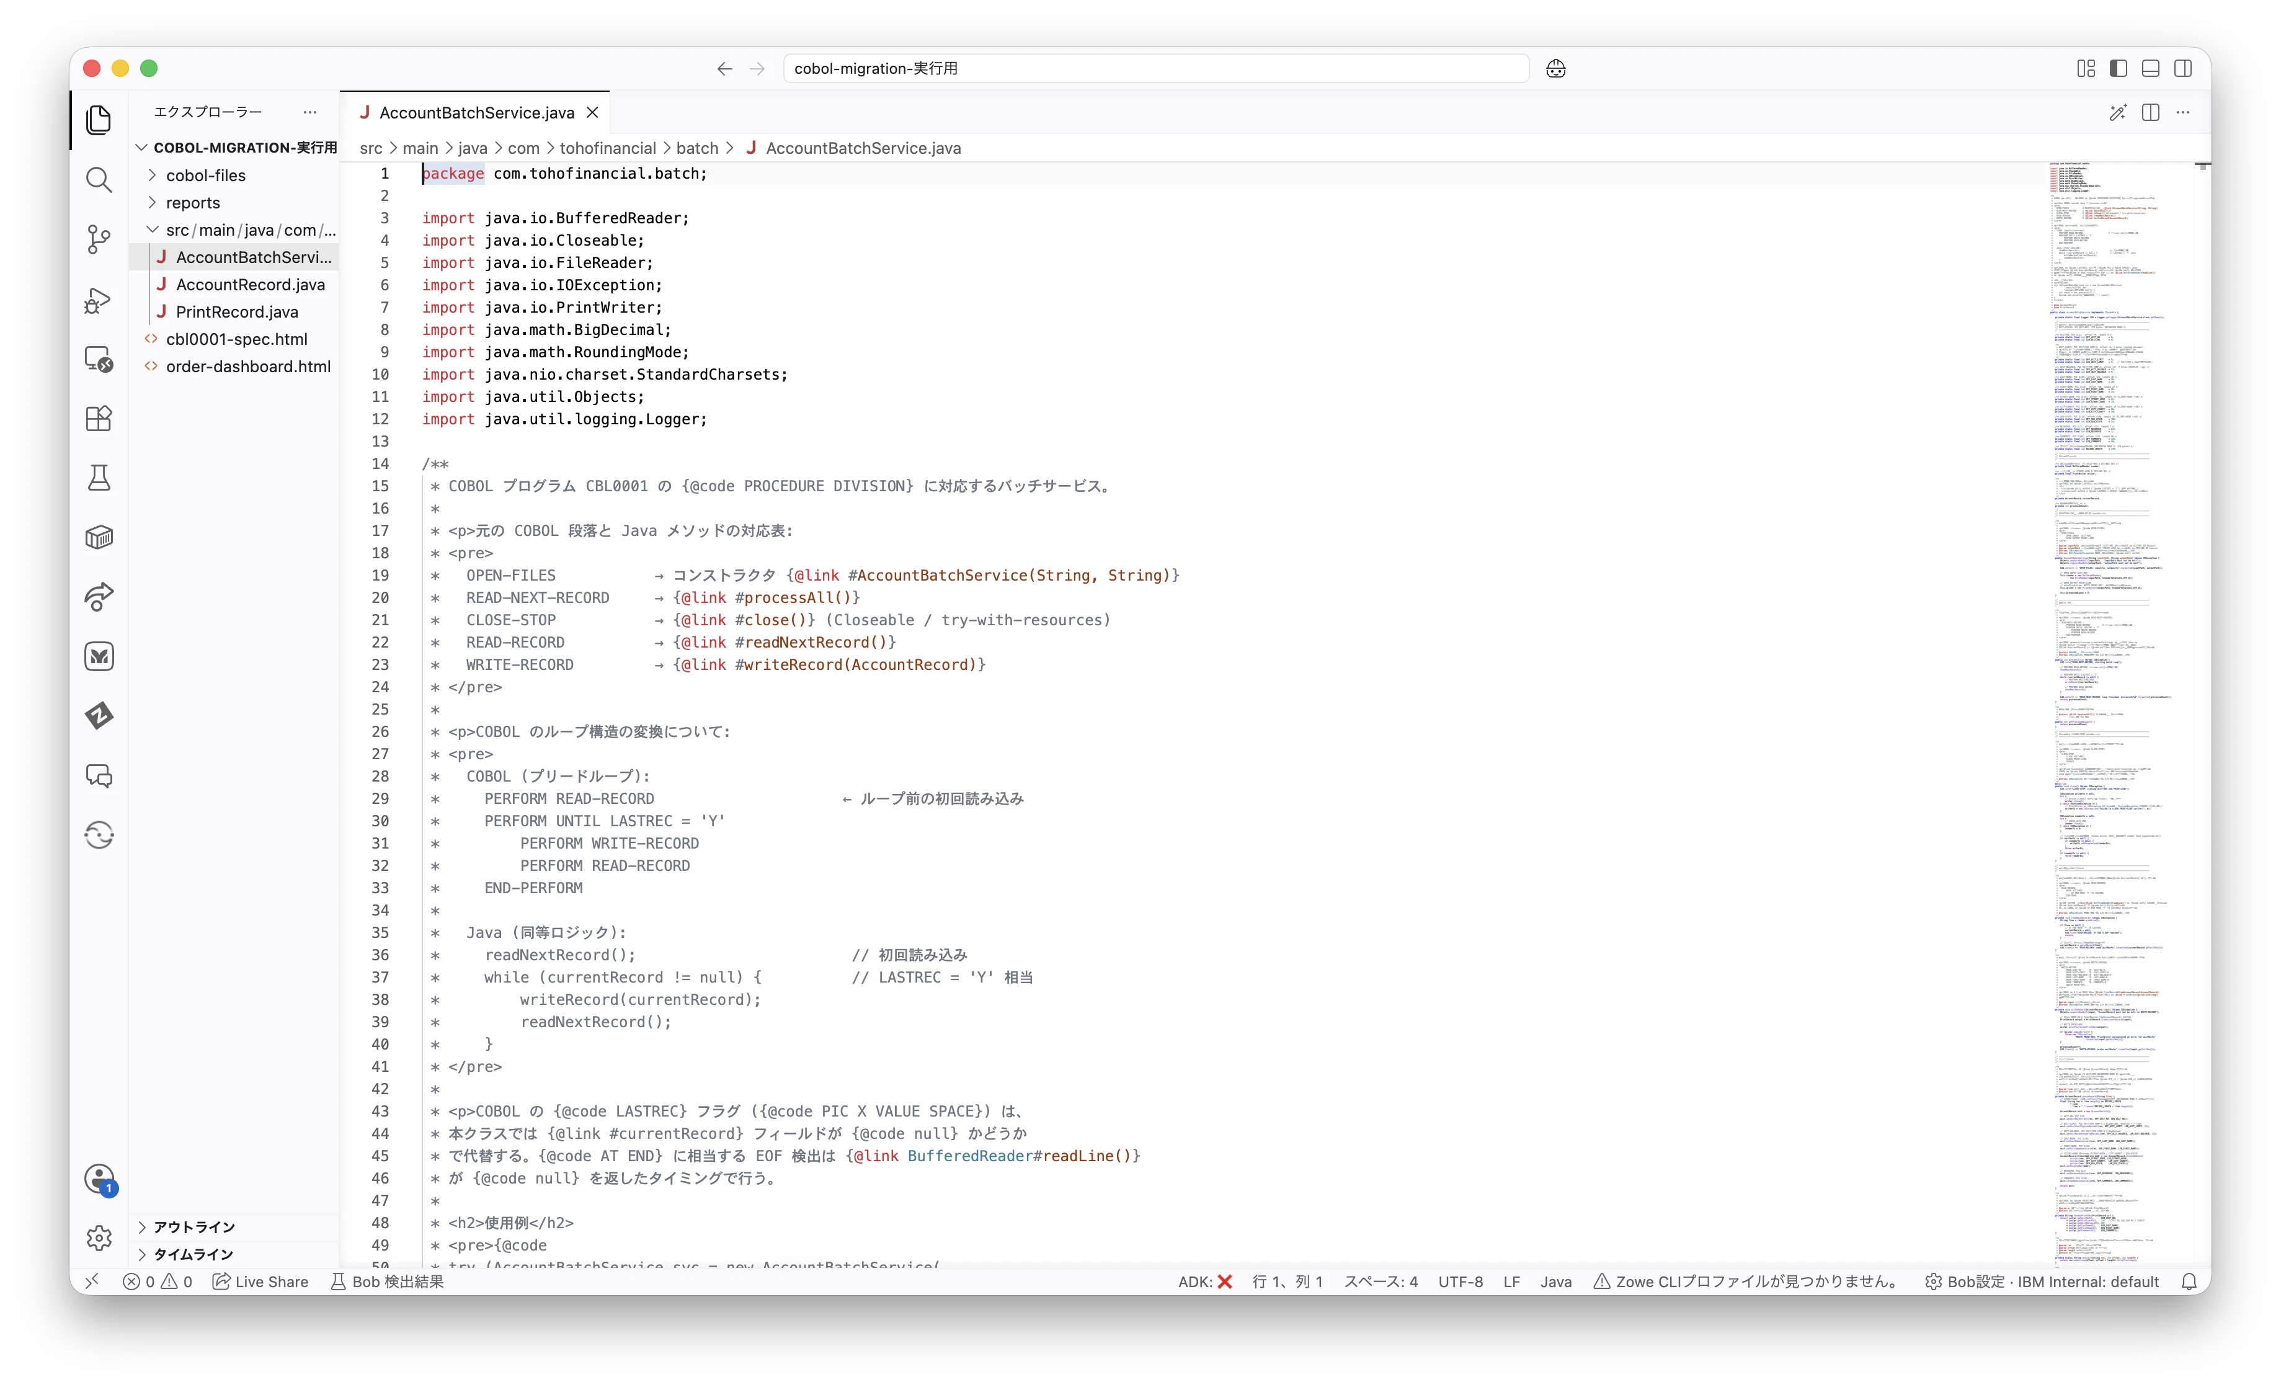Open the Live Share activity bar icon

[x=99, y=597]
